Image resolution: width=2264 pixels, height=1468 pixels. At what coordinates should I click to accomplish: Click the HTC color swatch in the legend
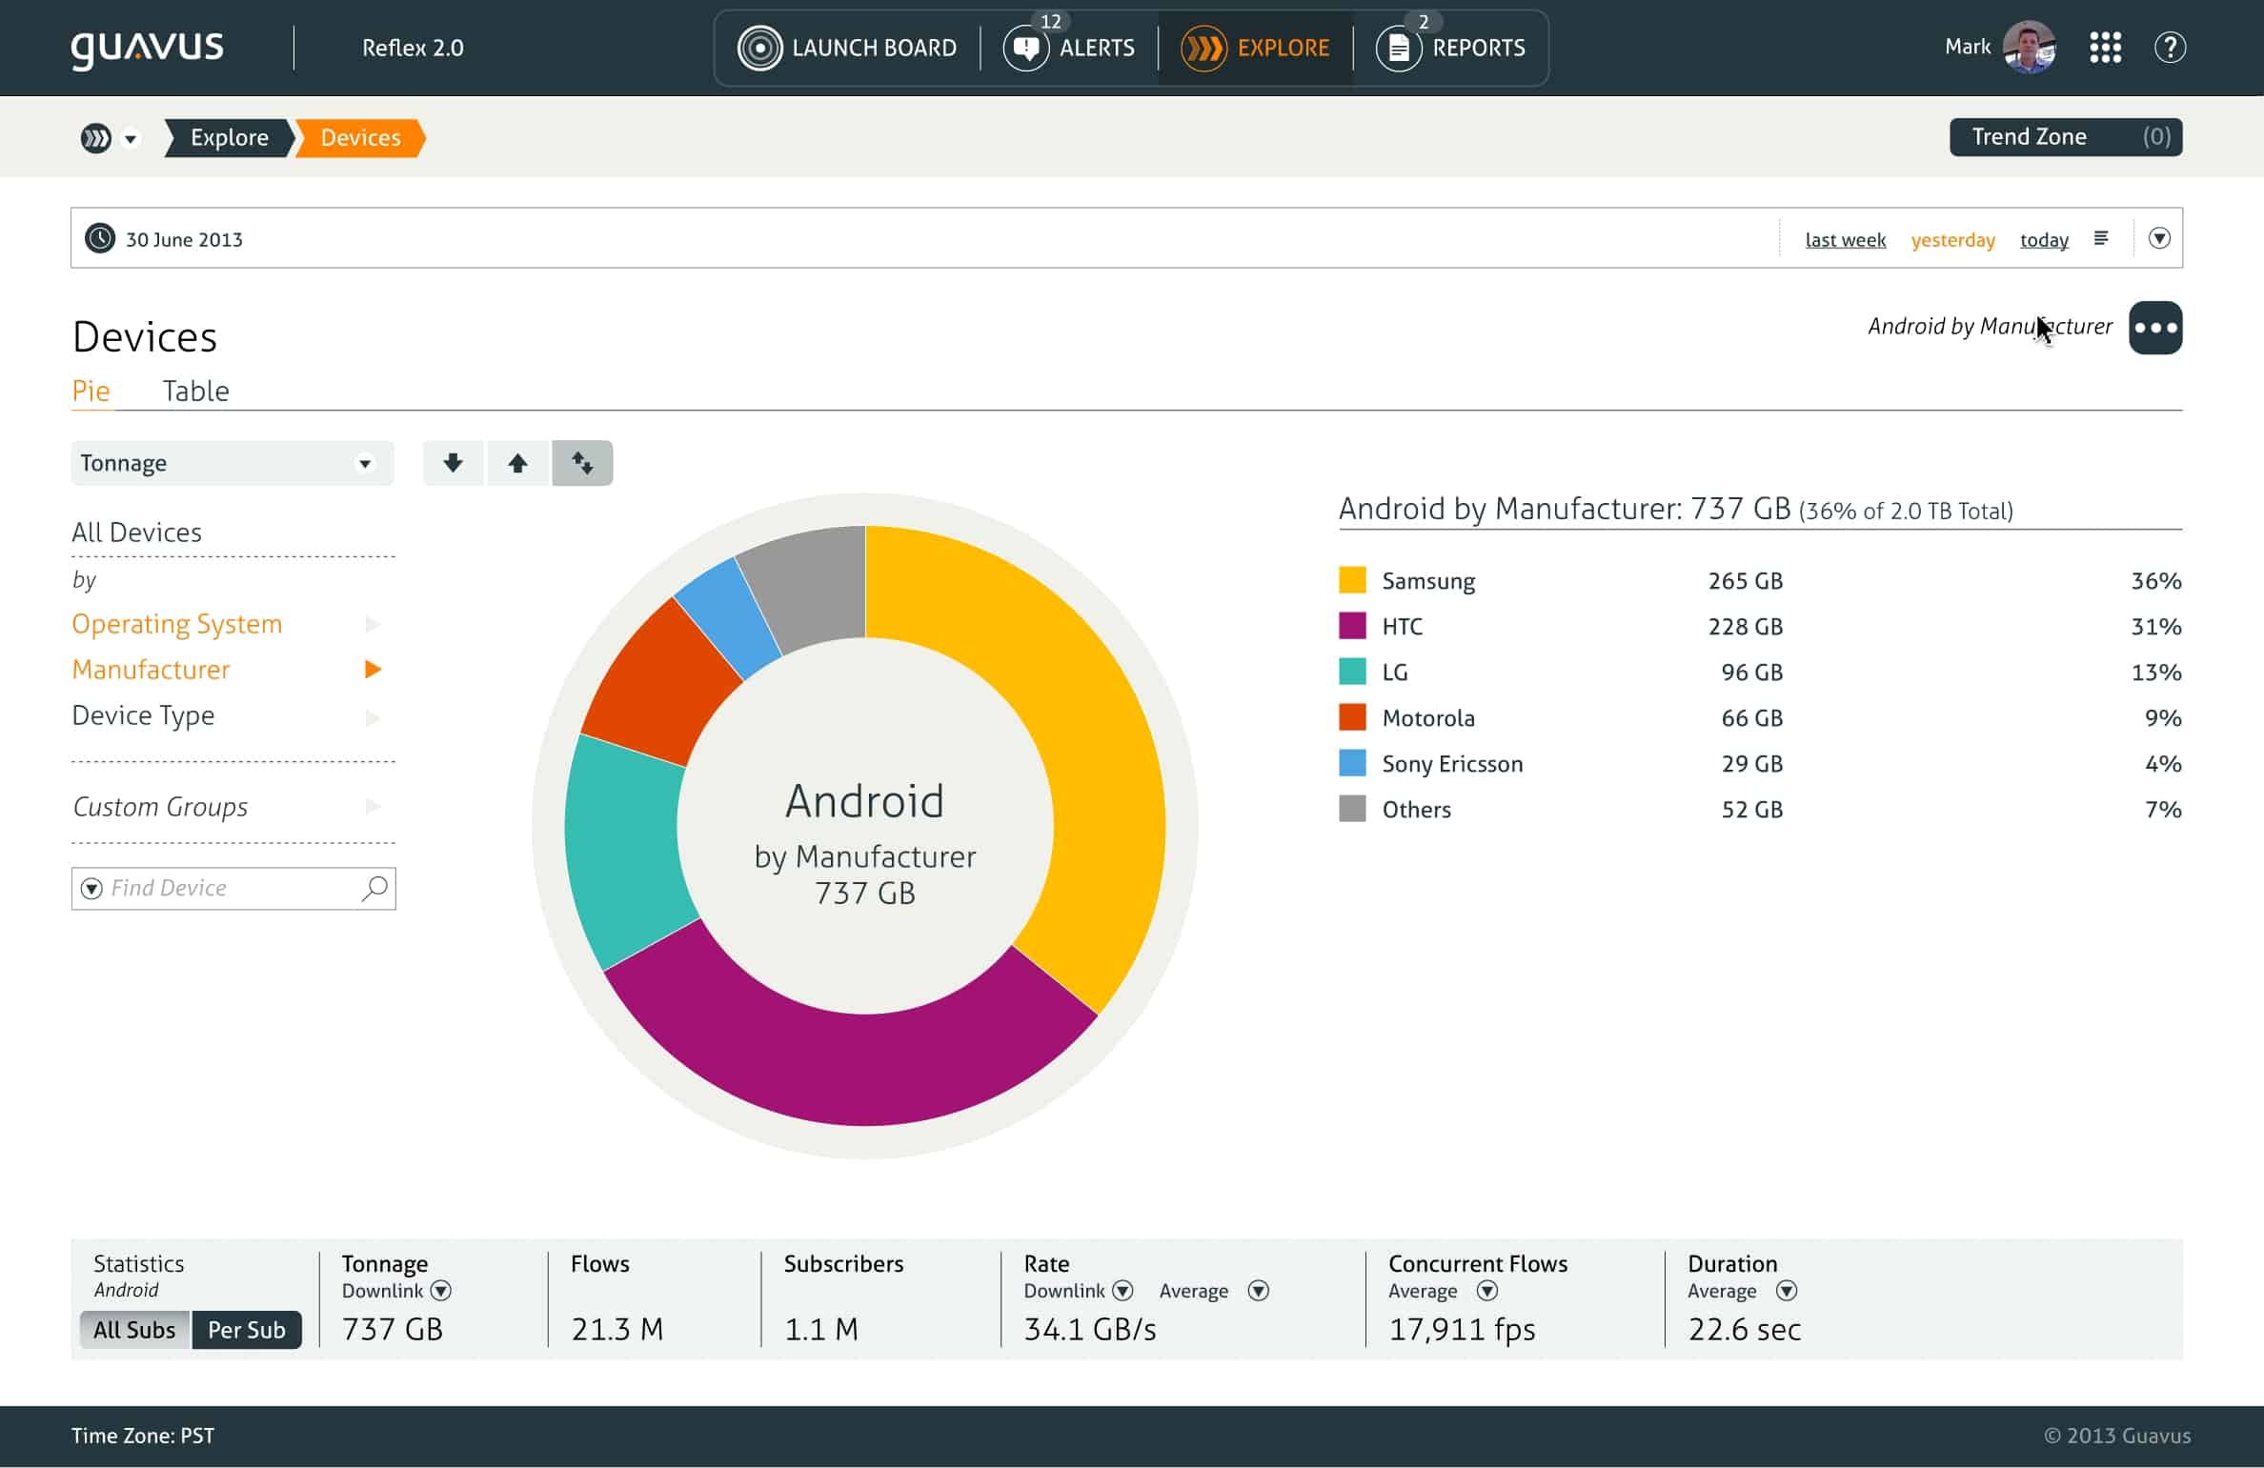(1352, 626)
